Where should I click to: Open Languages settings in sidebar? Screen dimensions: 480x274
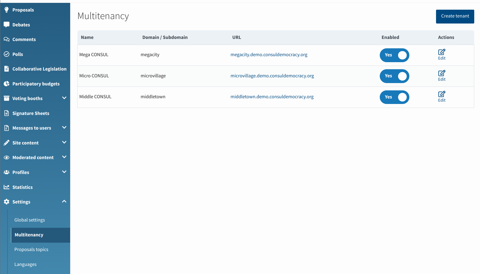click(x=25, y=264)
